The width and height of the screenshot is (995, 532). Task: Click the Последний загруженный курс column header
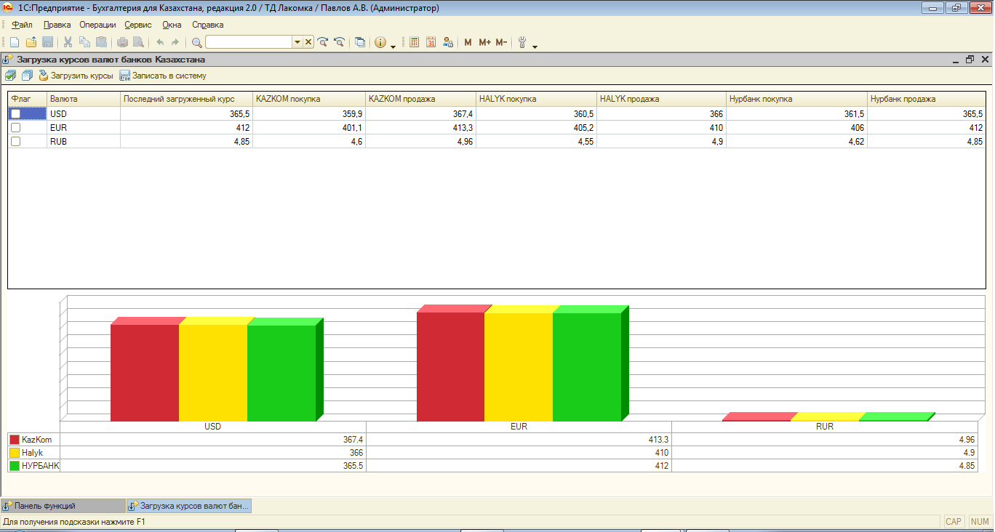coord(186,99)
